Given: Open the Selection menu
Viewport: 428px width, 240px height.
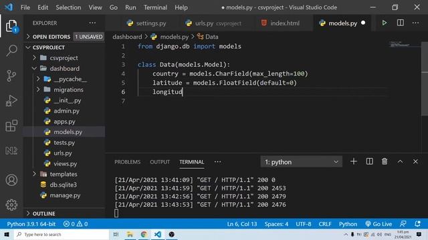Looking at the screenshot, I should click(x=68, y=7).
